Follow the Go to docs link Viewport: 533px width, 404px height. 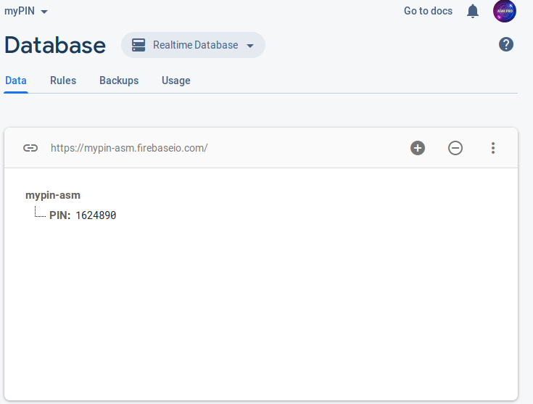428,11
